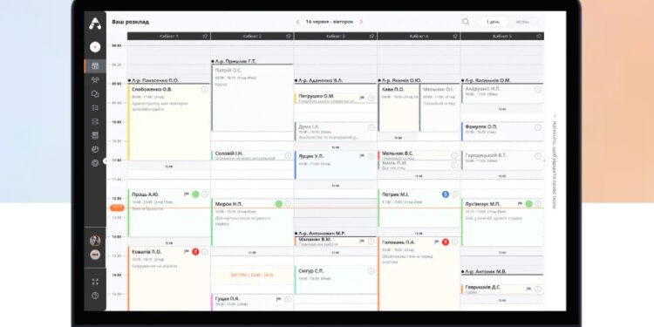
Task: Open the chat messages in the sidebar
Action: (95, 94)
